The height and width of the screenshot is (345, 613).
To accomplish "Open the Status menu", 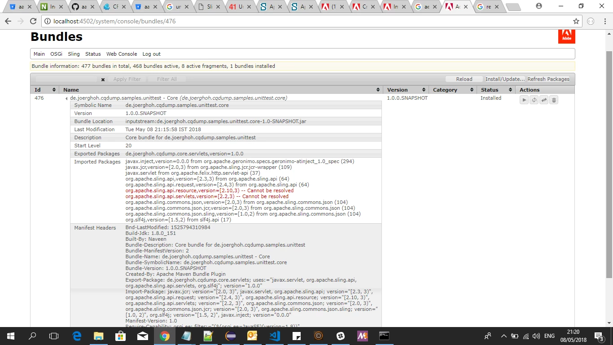I will [93, 54].
